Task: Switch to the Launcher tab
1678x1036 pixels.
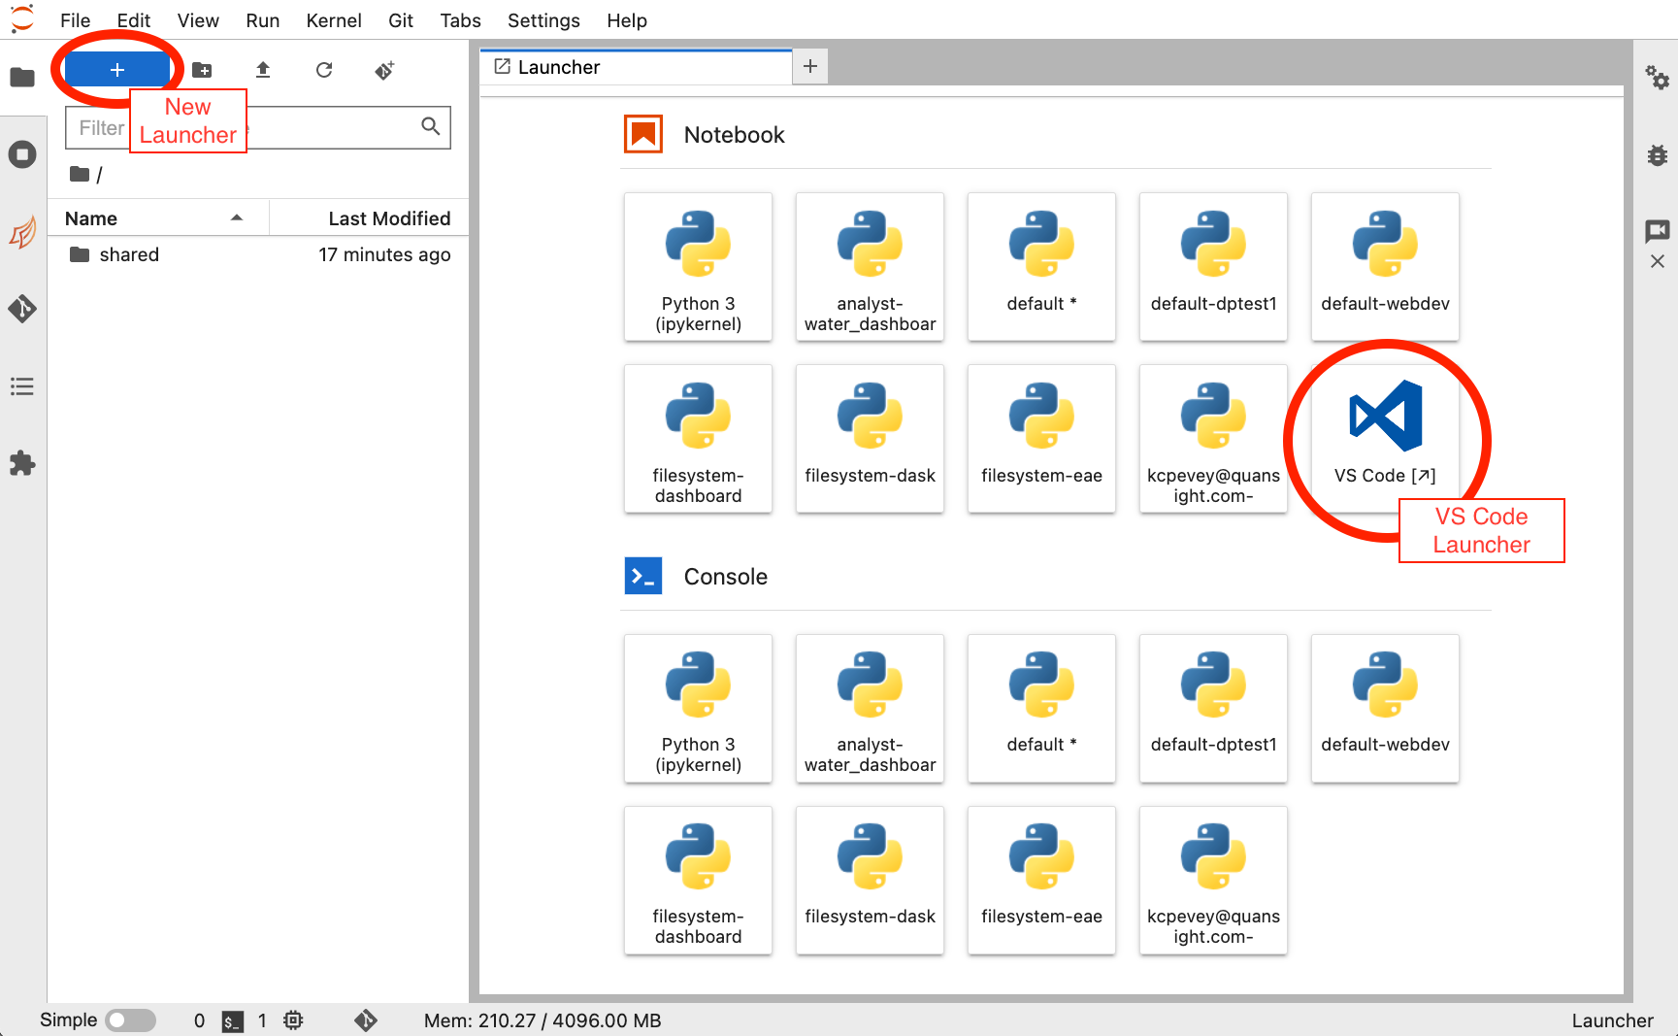Action: pyautogui.click(x=559, y=66)
